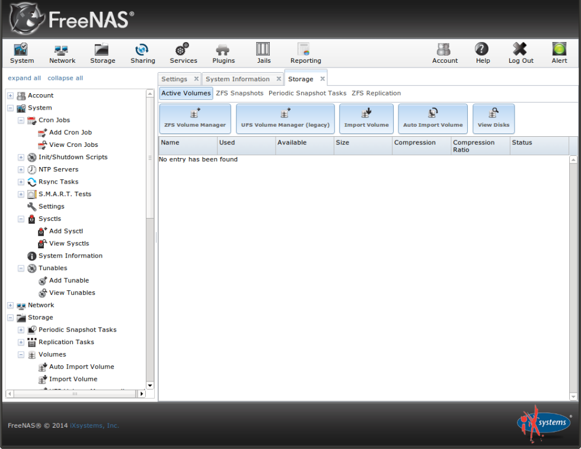
Task: Collapse the Volumes tree node
Action: (x=21, y=354)
